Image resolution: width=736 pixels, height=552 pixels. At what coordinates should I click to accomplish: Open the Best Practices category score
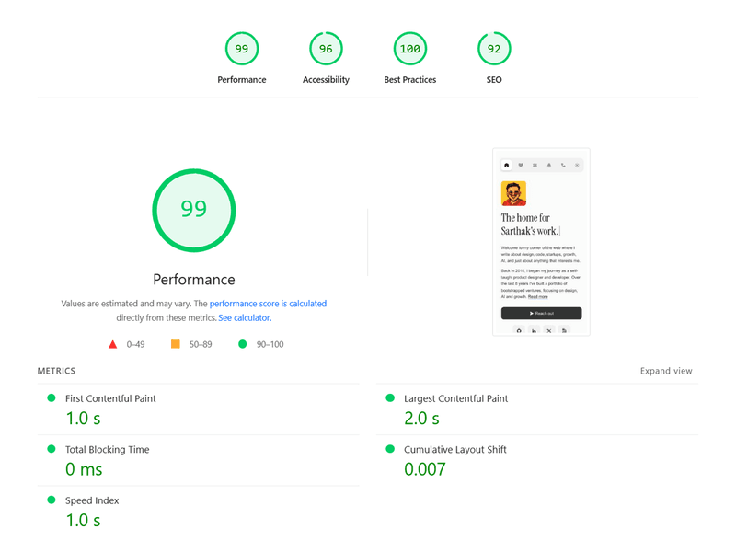click(x=409, y=49)
